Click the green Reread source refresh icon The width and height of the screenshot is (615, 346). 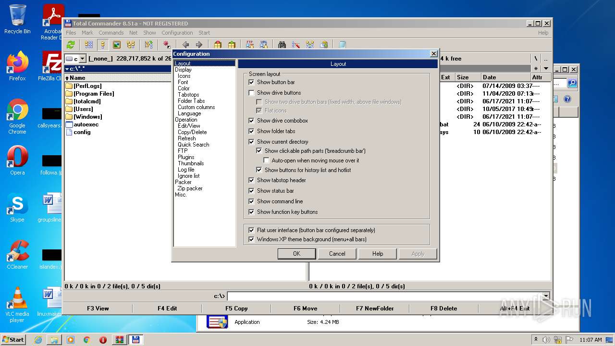[x=71, y=45]
